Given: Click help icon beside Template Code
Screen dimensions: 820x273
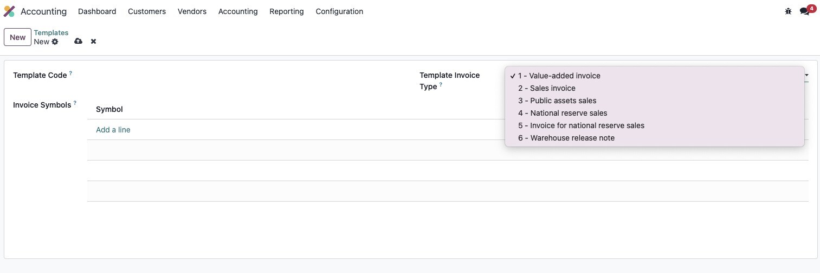Looking at the screenshot, I should [x=70, y=73].
